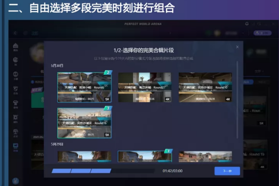Viewport: 279px width, 186px height.
Task: Open notifications with the bell icon
Action: tap(247, 24)
